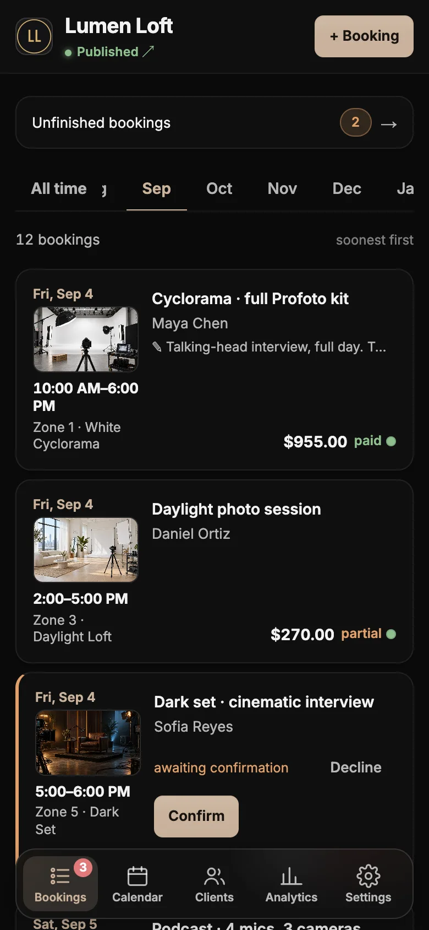
Task: Open the Daylight Loft photo thumbnail
Action: pyautogui.click(x=86, y=550)
